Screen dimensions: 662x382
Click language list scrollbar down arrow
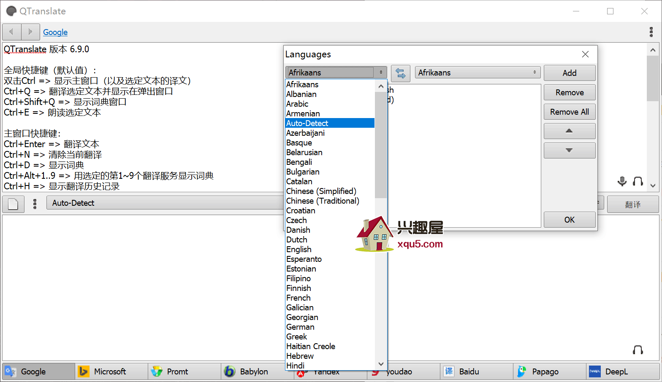pos(381,364)
